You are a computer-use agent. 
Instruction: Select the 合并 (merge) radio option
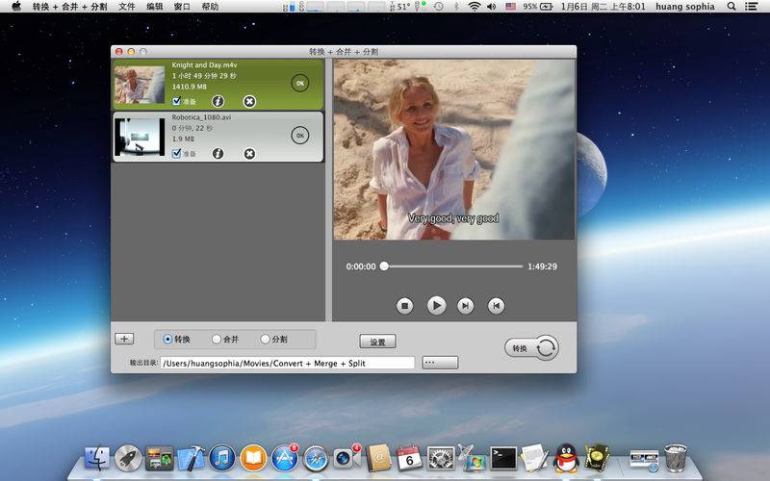217,339
